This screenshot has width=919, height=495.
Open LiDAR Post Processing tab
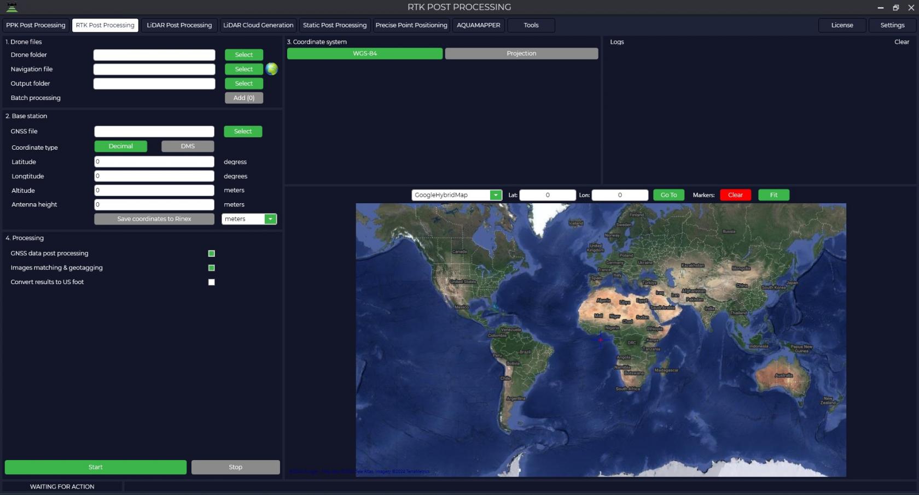(179, 25)
